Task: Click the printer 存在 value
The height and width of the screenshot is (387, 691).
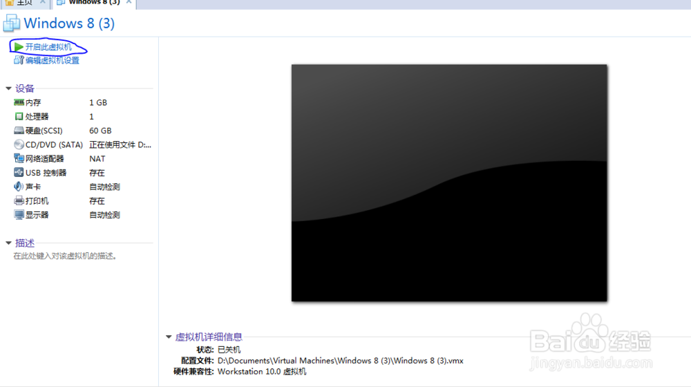Action: (97, 201)
